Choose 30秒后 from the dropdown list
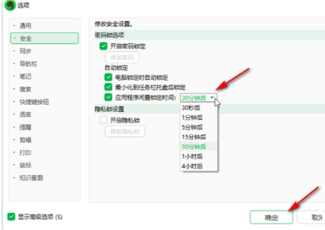 coord(199,108)
